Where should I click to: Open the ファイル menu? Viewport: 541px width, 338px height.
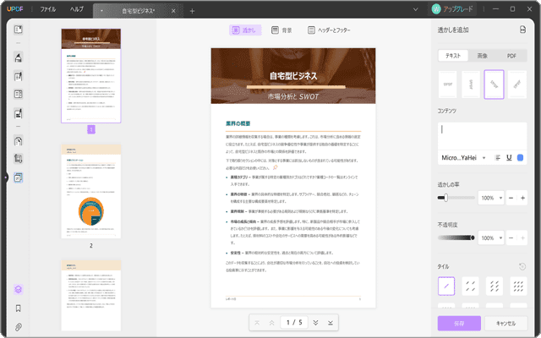[x=48, y=9]
